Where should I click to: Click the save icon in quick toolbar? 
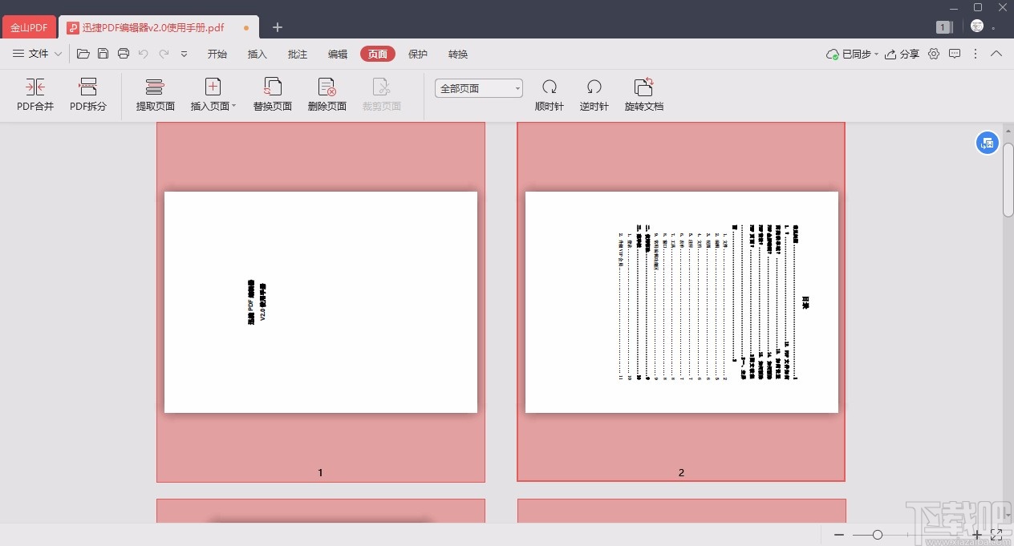[x=103, y=54]
